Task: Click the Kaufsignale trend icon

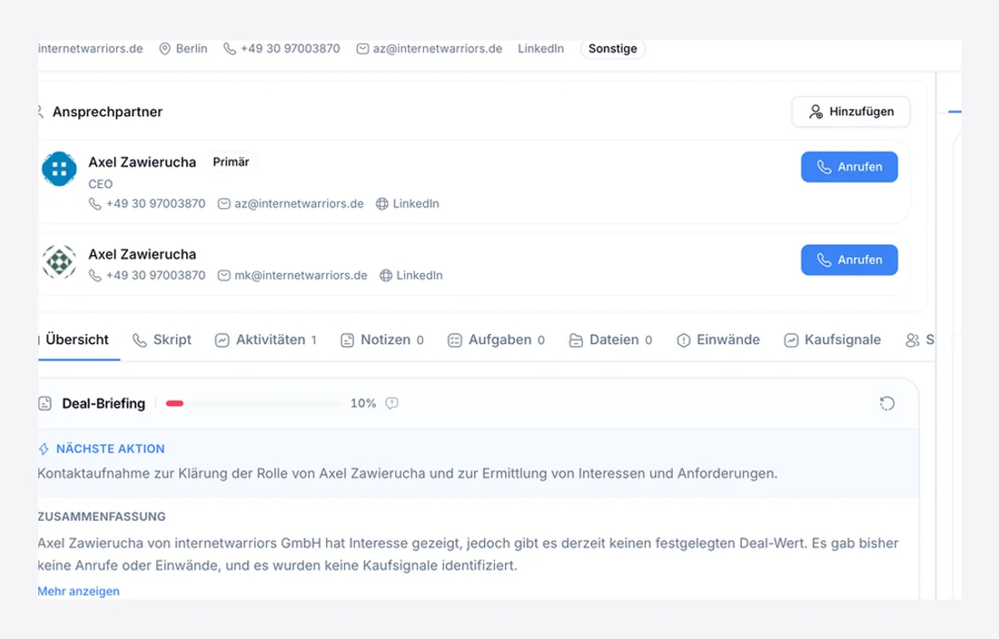Action: coord(791,340)
